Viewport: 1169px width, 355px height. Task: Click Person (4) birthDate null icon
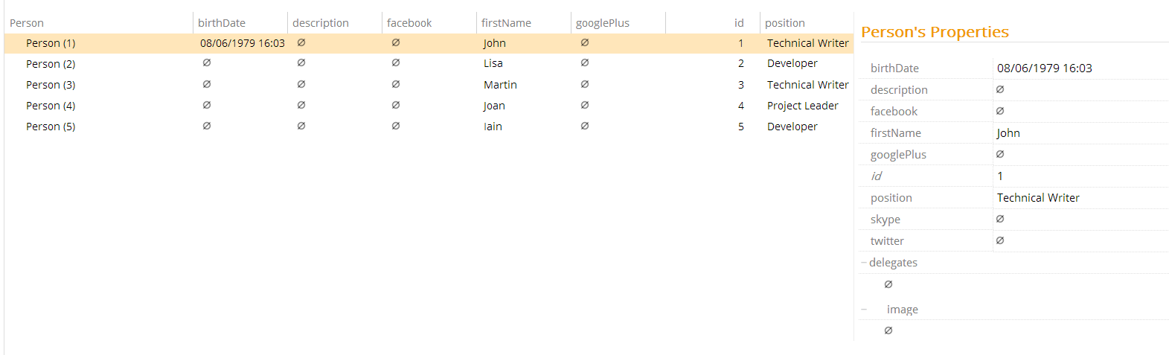tap(207, 105)
